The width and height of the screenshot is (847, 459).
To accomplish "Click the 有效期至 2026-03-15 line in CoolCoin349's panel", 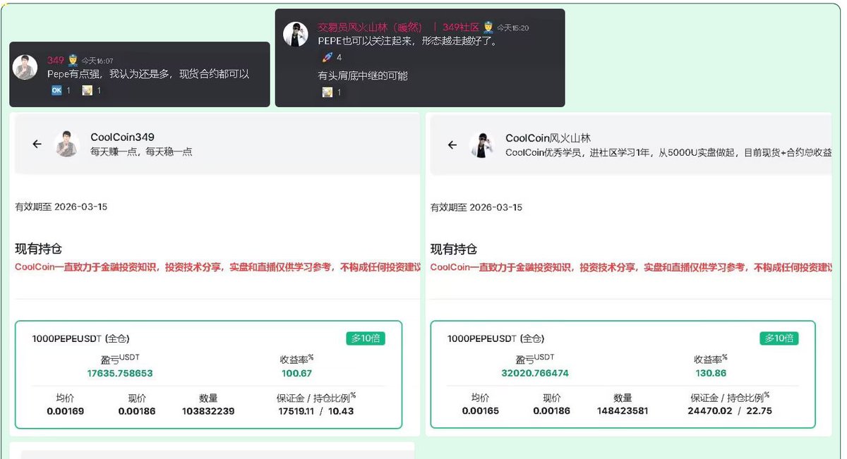I will 61,207.
